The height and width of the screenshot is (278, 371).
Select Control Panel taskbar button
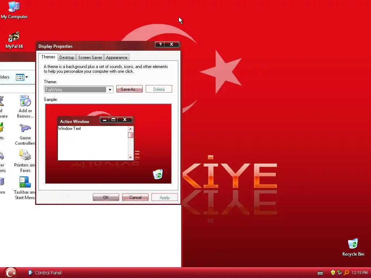point(45,273)
